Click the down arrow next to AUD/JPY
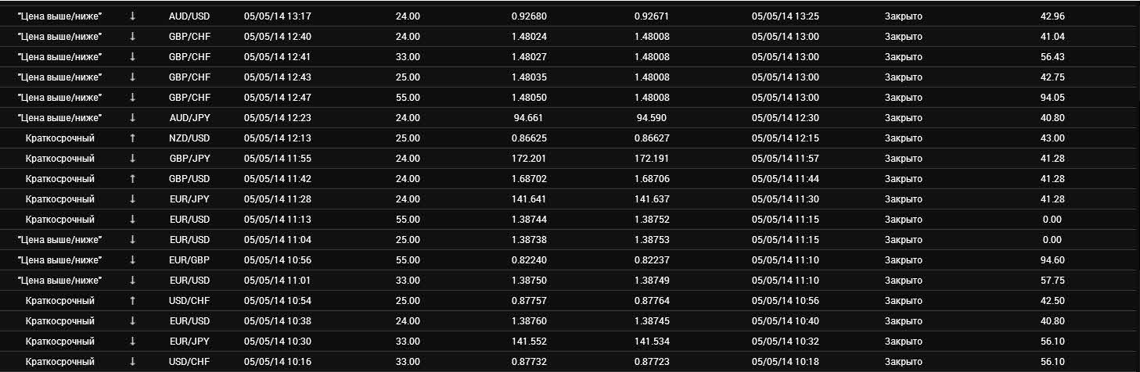1140x372 pixels. coord(132,118)
